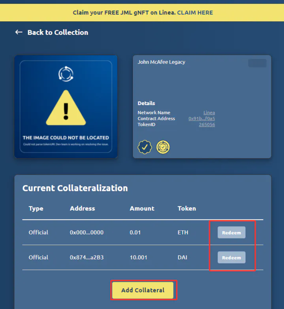Click the Details heading
This screenshot has width=284, height=309.
point(146,103)
